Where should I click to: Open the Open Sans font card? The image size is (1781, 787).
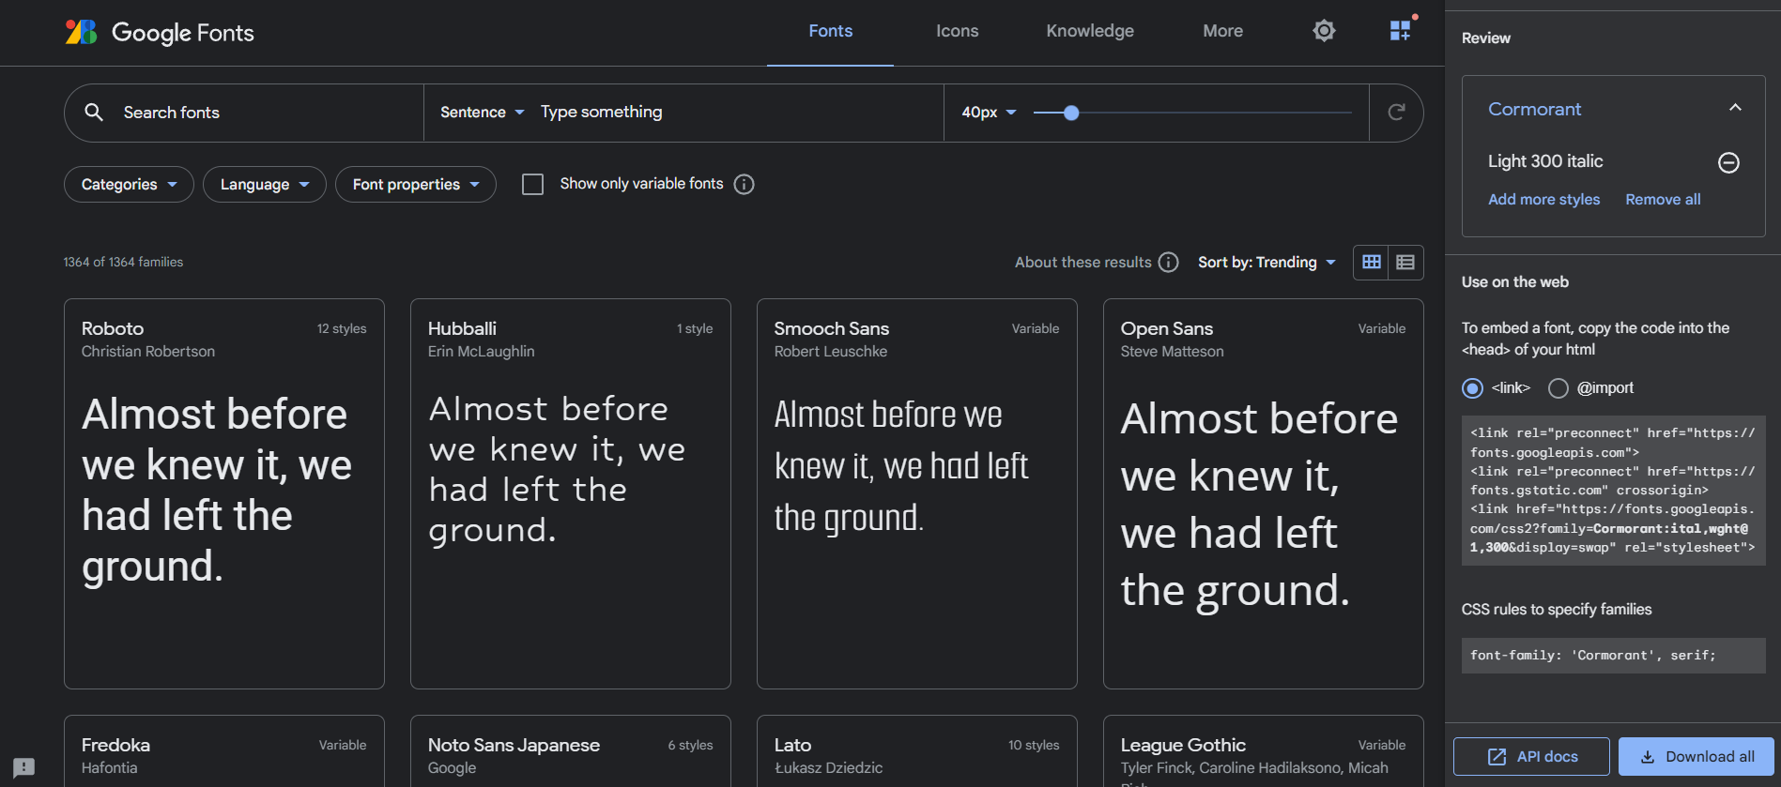(x=1264, y=494)
